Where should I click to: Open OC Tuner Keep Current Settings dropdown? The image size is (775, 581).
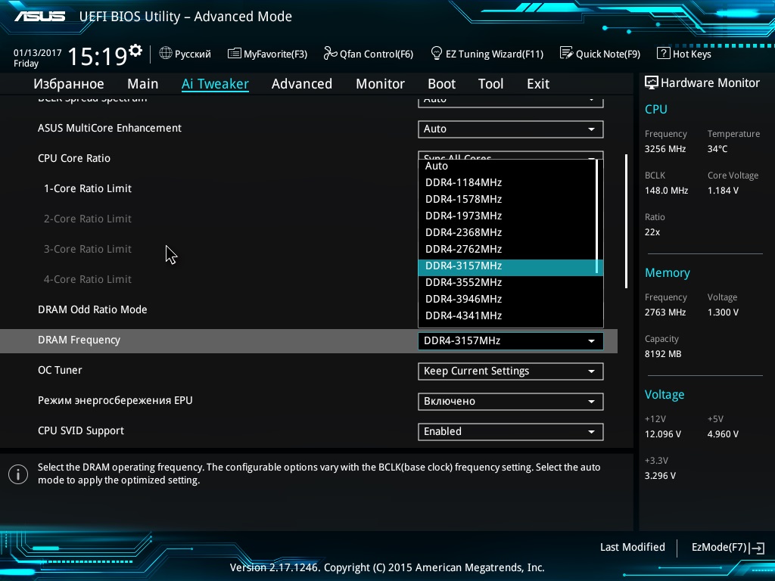click(x=511, y=371)
